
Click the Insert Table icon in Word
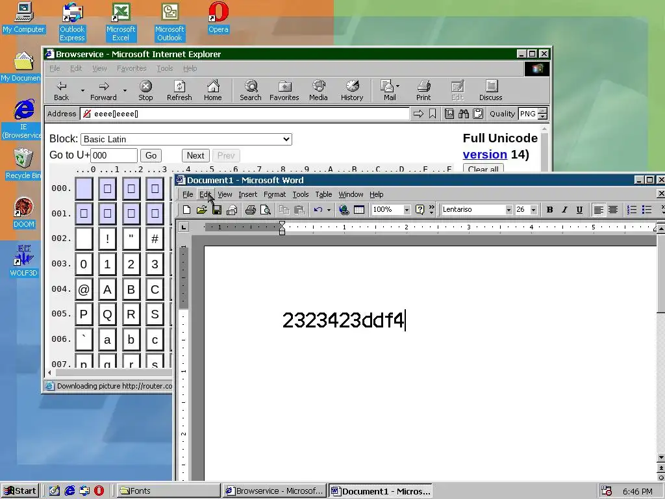point(359,210)
